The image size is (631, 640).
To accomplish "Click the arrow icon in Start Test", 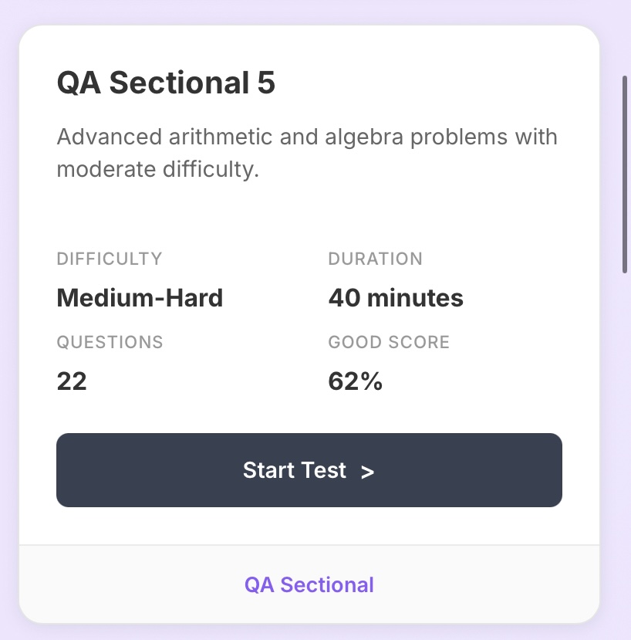I will tap(367, 472).
